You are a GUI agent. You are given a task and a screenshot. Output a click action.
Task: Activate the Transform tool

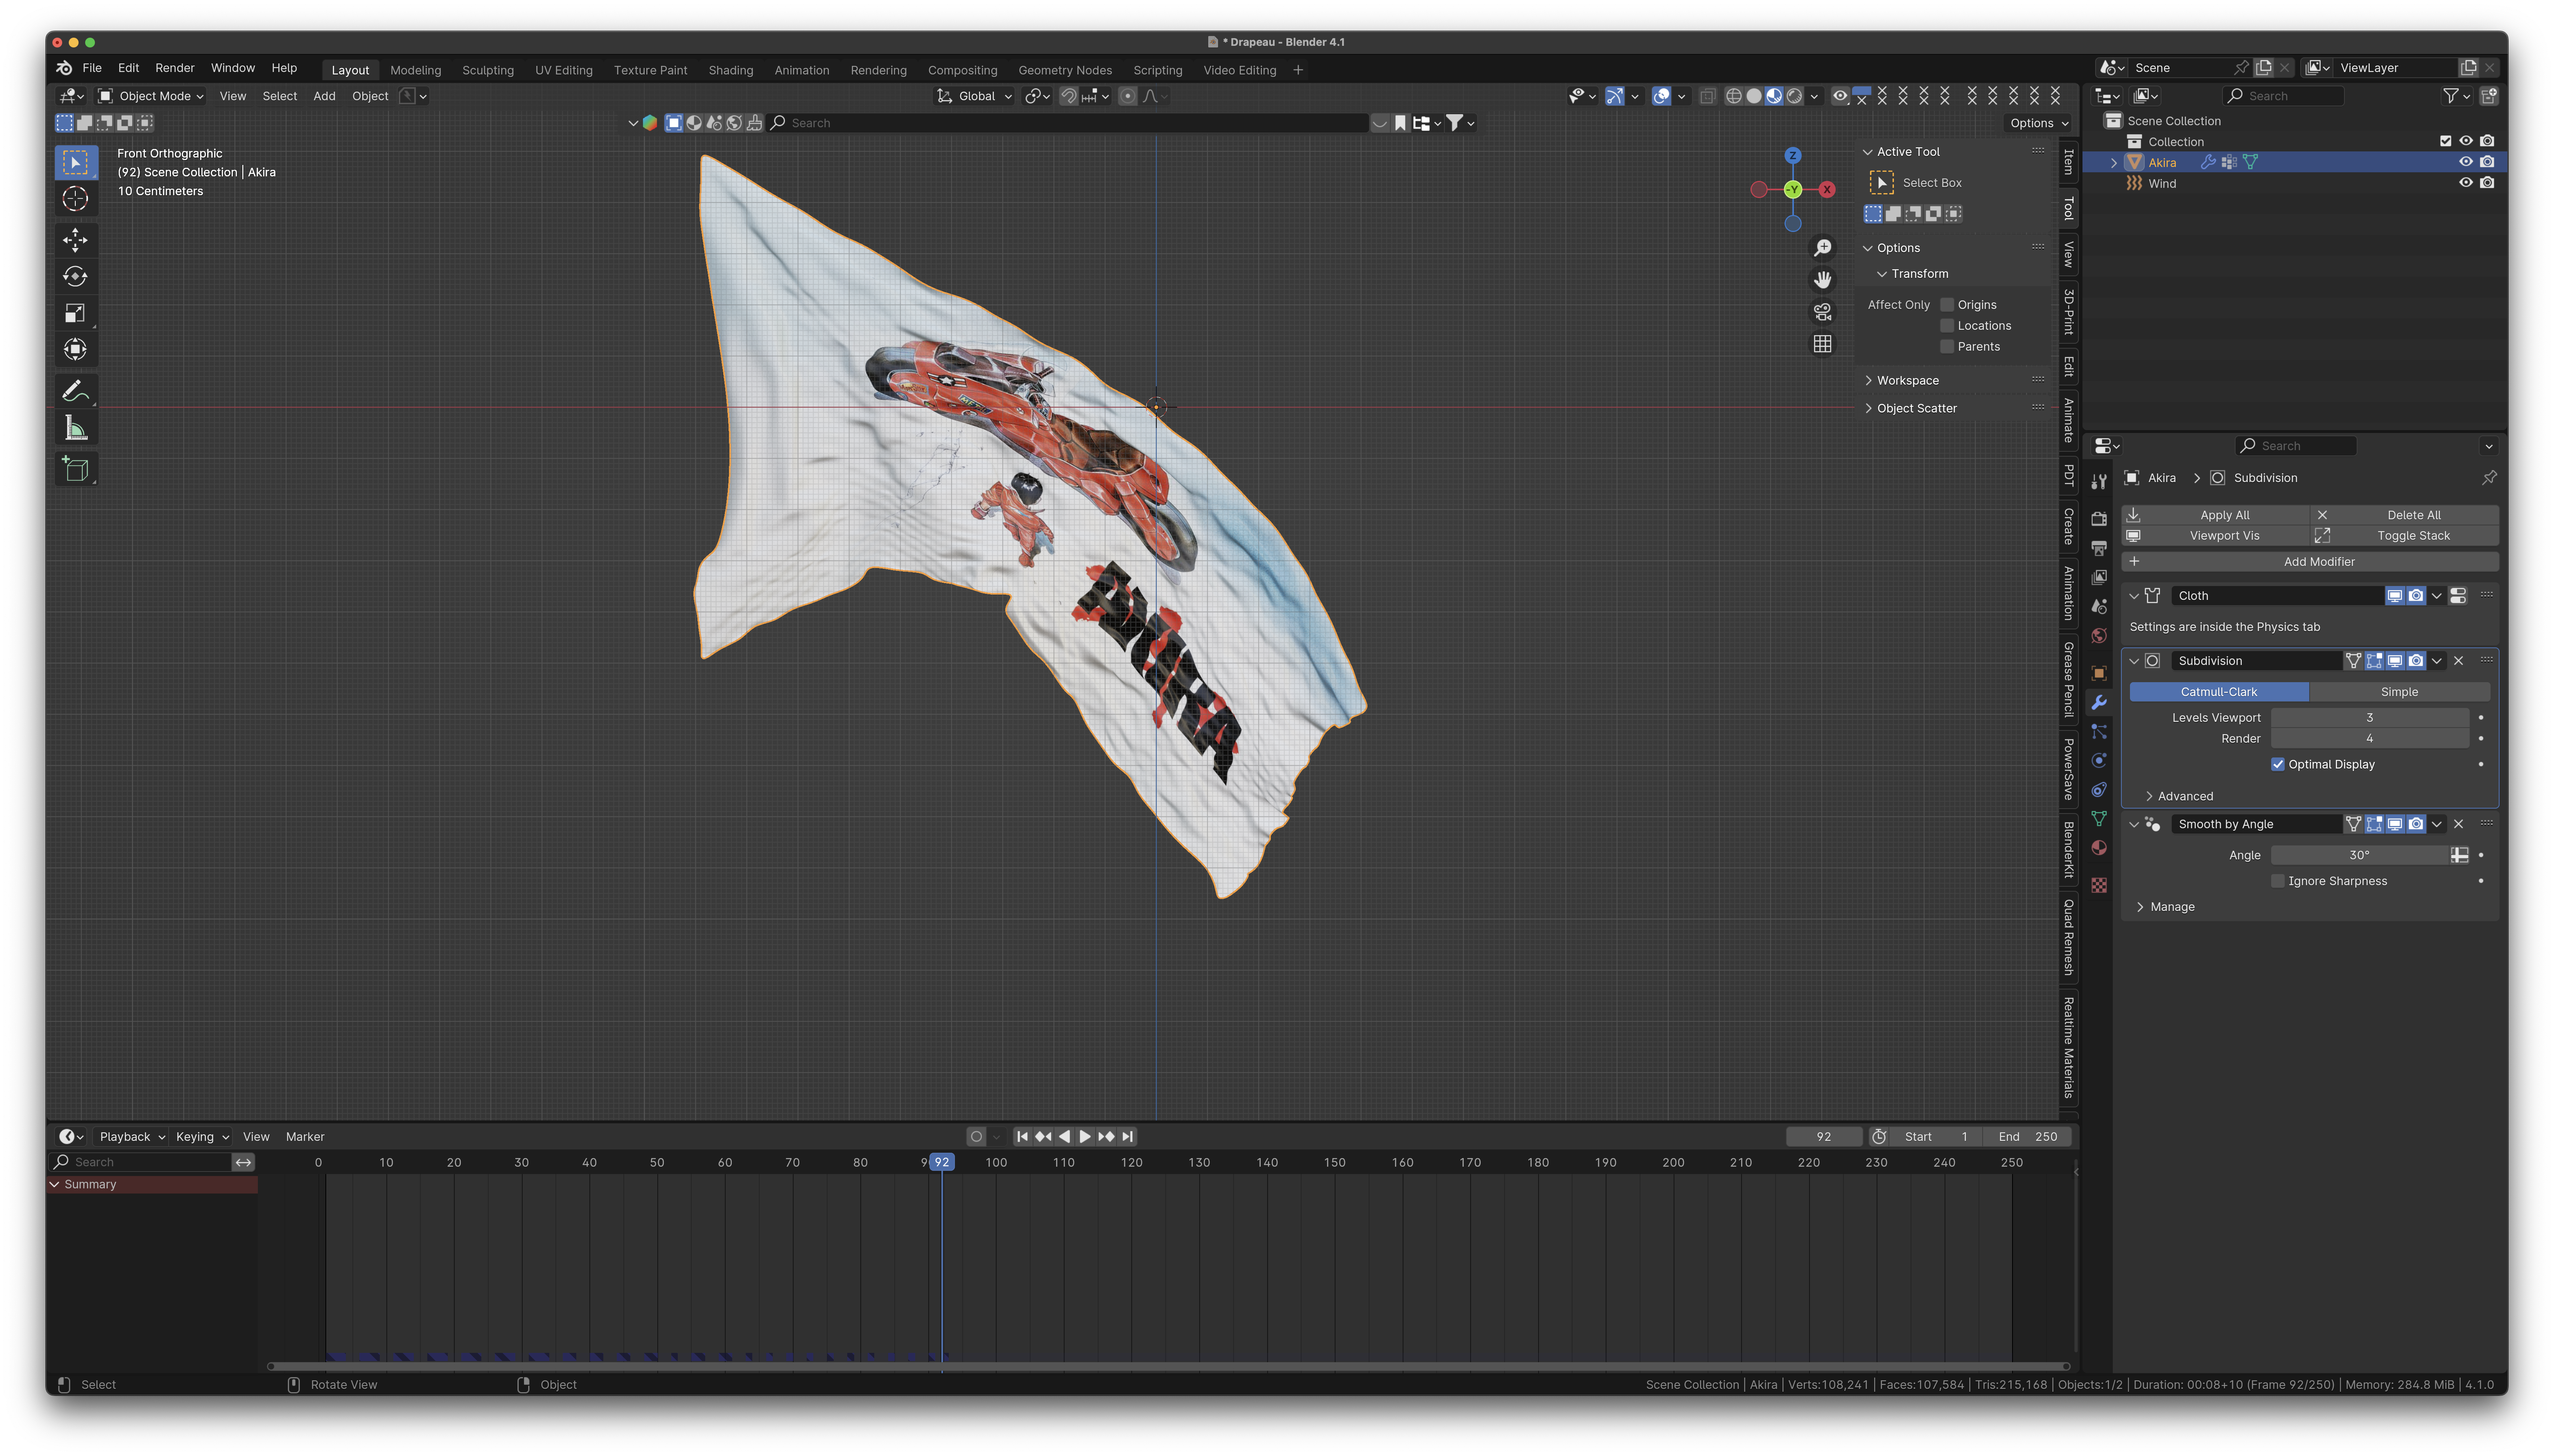point(75,350)
